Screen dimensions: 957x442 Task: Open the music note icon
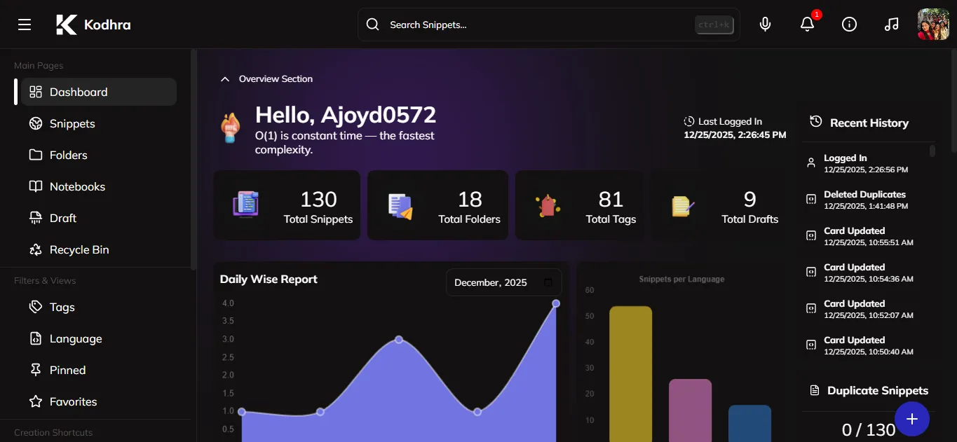(891, 25)
